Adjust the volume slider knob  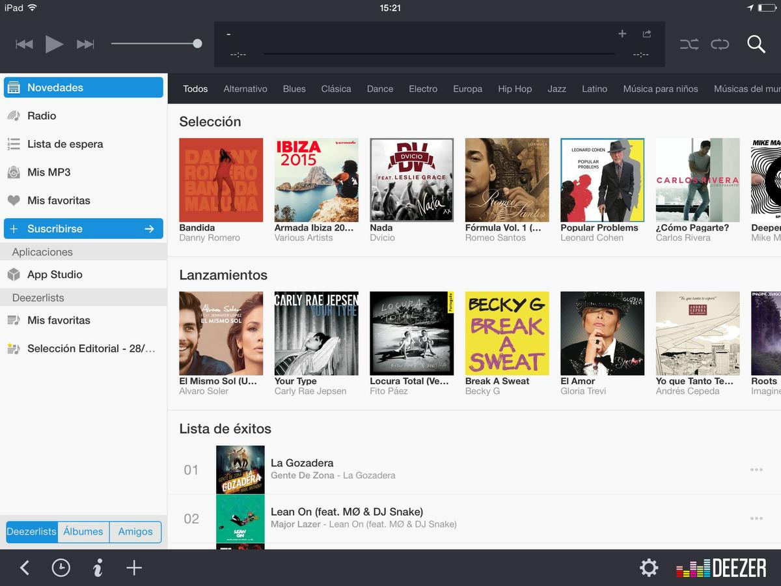pyautogui.click(x=197, y=44)
